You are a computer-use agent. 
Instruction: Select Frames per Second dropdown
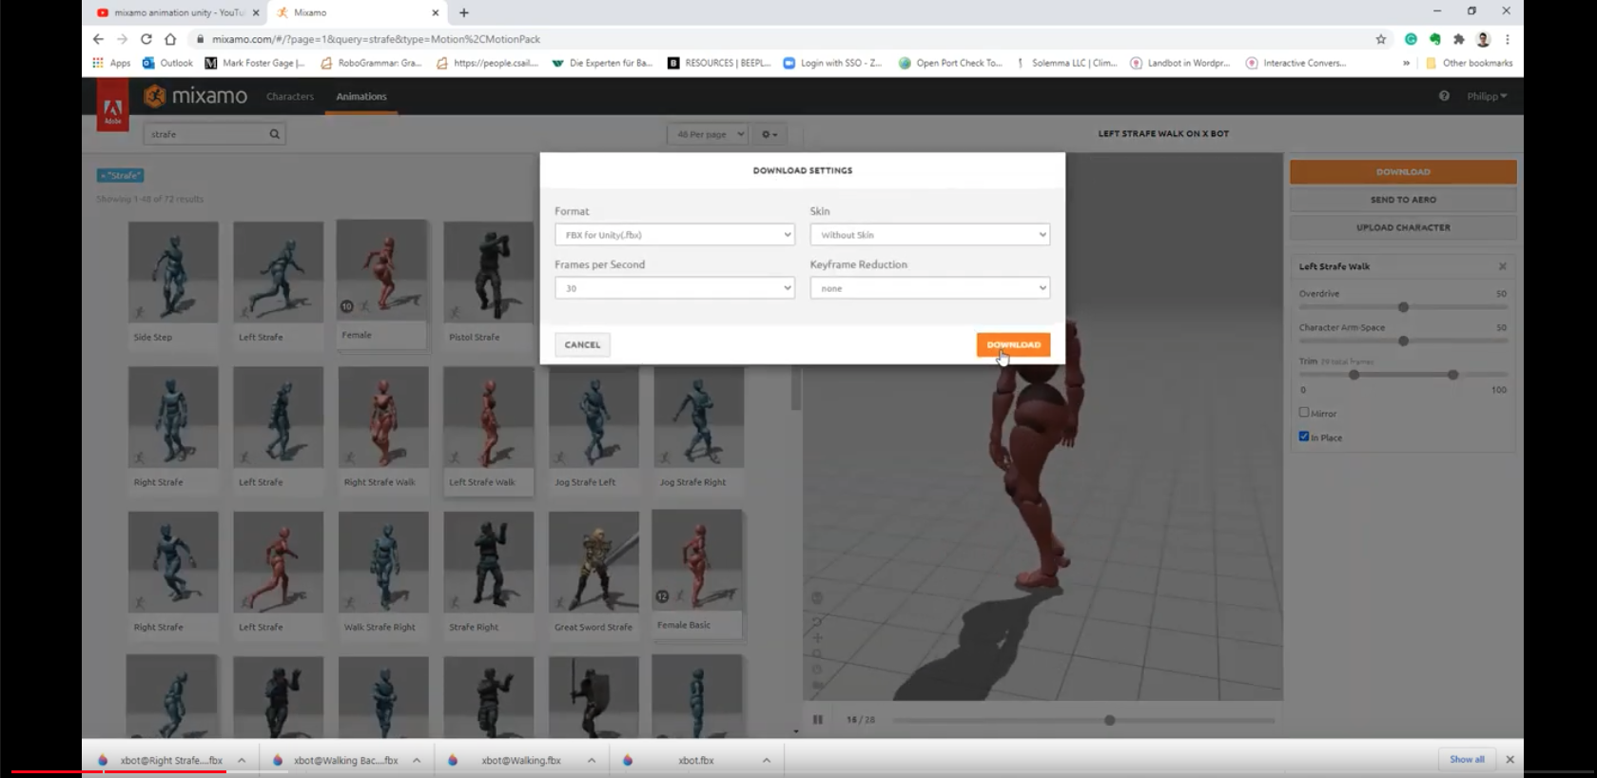673,288
